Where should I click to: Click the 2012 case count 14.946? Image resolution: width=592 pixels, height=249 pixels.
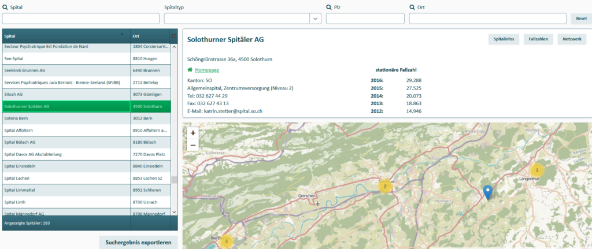click(x=413, y=111)
